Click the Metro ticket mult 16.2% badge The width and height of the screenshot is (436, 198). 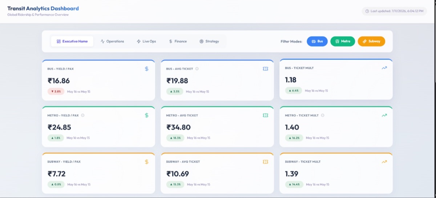click(294, 138)
